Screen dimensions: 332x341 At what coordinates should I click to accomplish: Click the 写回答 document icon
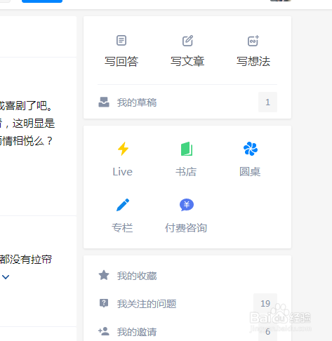[121, 41]
